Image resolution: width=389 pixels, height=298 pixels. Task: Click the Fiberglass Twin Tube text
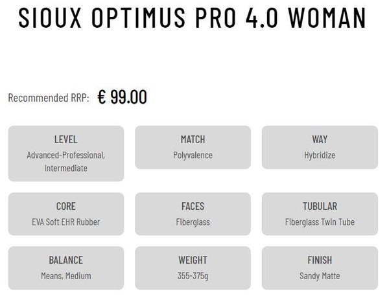pyautogui.click(x=320, y=223)
